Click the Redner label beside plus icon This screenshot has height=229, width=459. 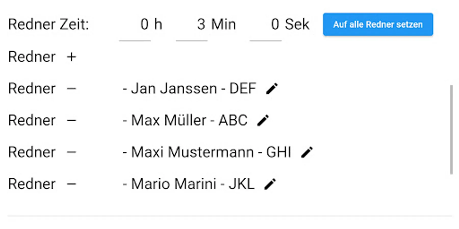point(32,57)
